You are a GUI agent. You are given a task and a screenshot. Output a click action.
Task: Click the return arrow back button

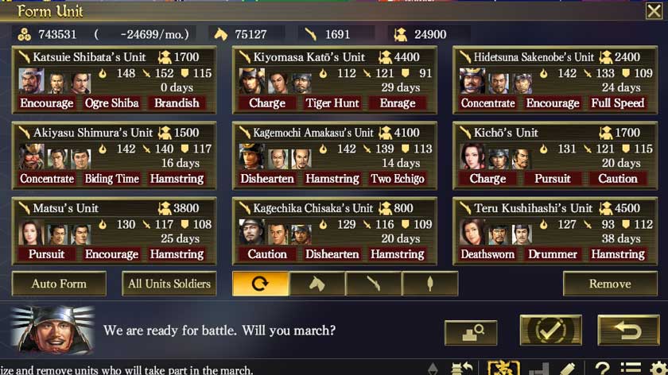click(x=628, y=330)
